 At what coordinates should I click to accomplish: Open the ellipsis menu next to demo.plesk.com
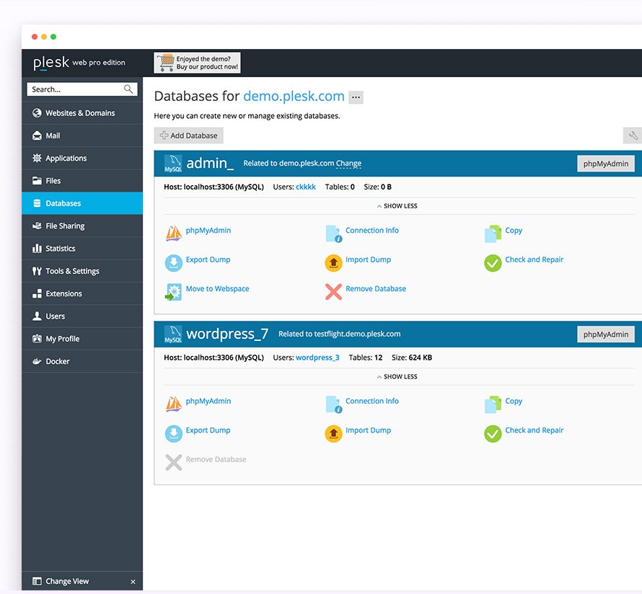(x=356, y=97)
